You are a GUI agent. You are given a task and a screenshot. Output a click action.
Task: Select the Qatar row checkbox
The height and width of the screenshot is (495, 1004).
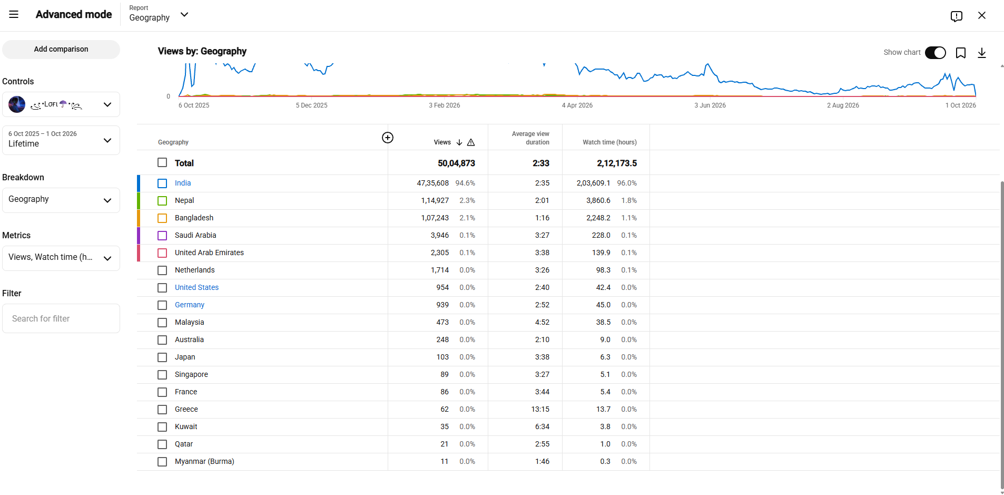[x=162, y=444]
